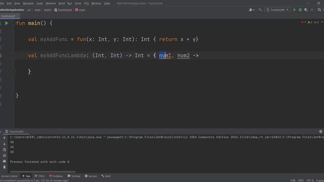The width and height of the screenshot is (324, 182).
Task: Toggle the fold marker on line 5 lambda
Action: (14, 55)
